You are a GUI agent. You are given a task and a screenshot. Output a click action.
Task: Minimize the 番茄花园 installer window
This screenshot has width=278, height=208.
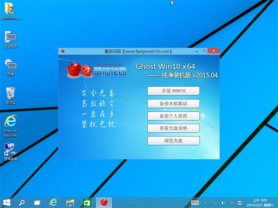tap(197, 51)
